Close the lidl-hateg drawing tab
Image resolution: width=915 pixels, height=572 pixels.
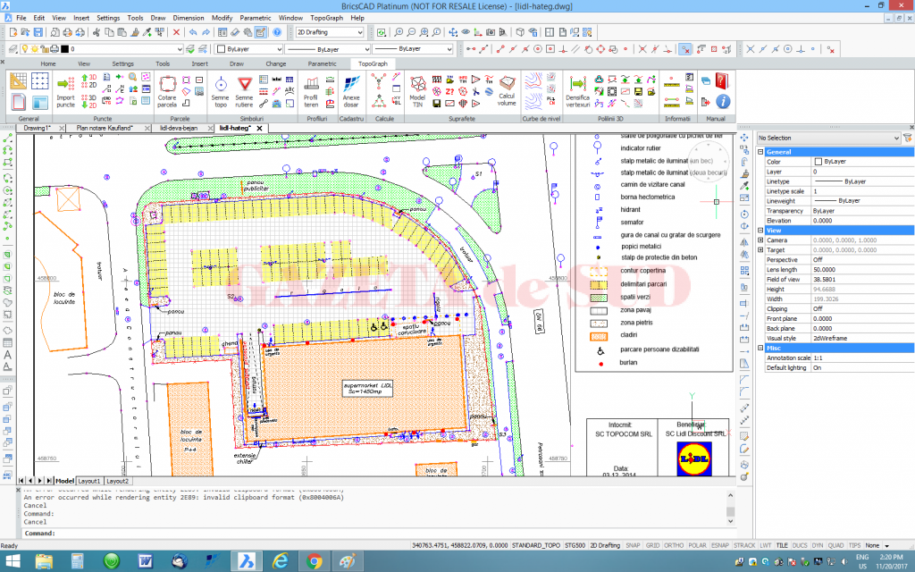(x=260, y=128)
